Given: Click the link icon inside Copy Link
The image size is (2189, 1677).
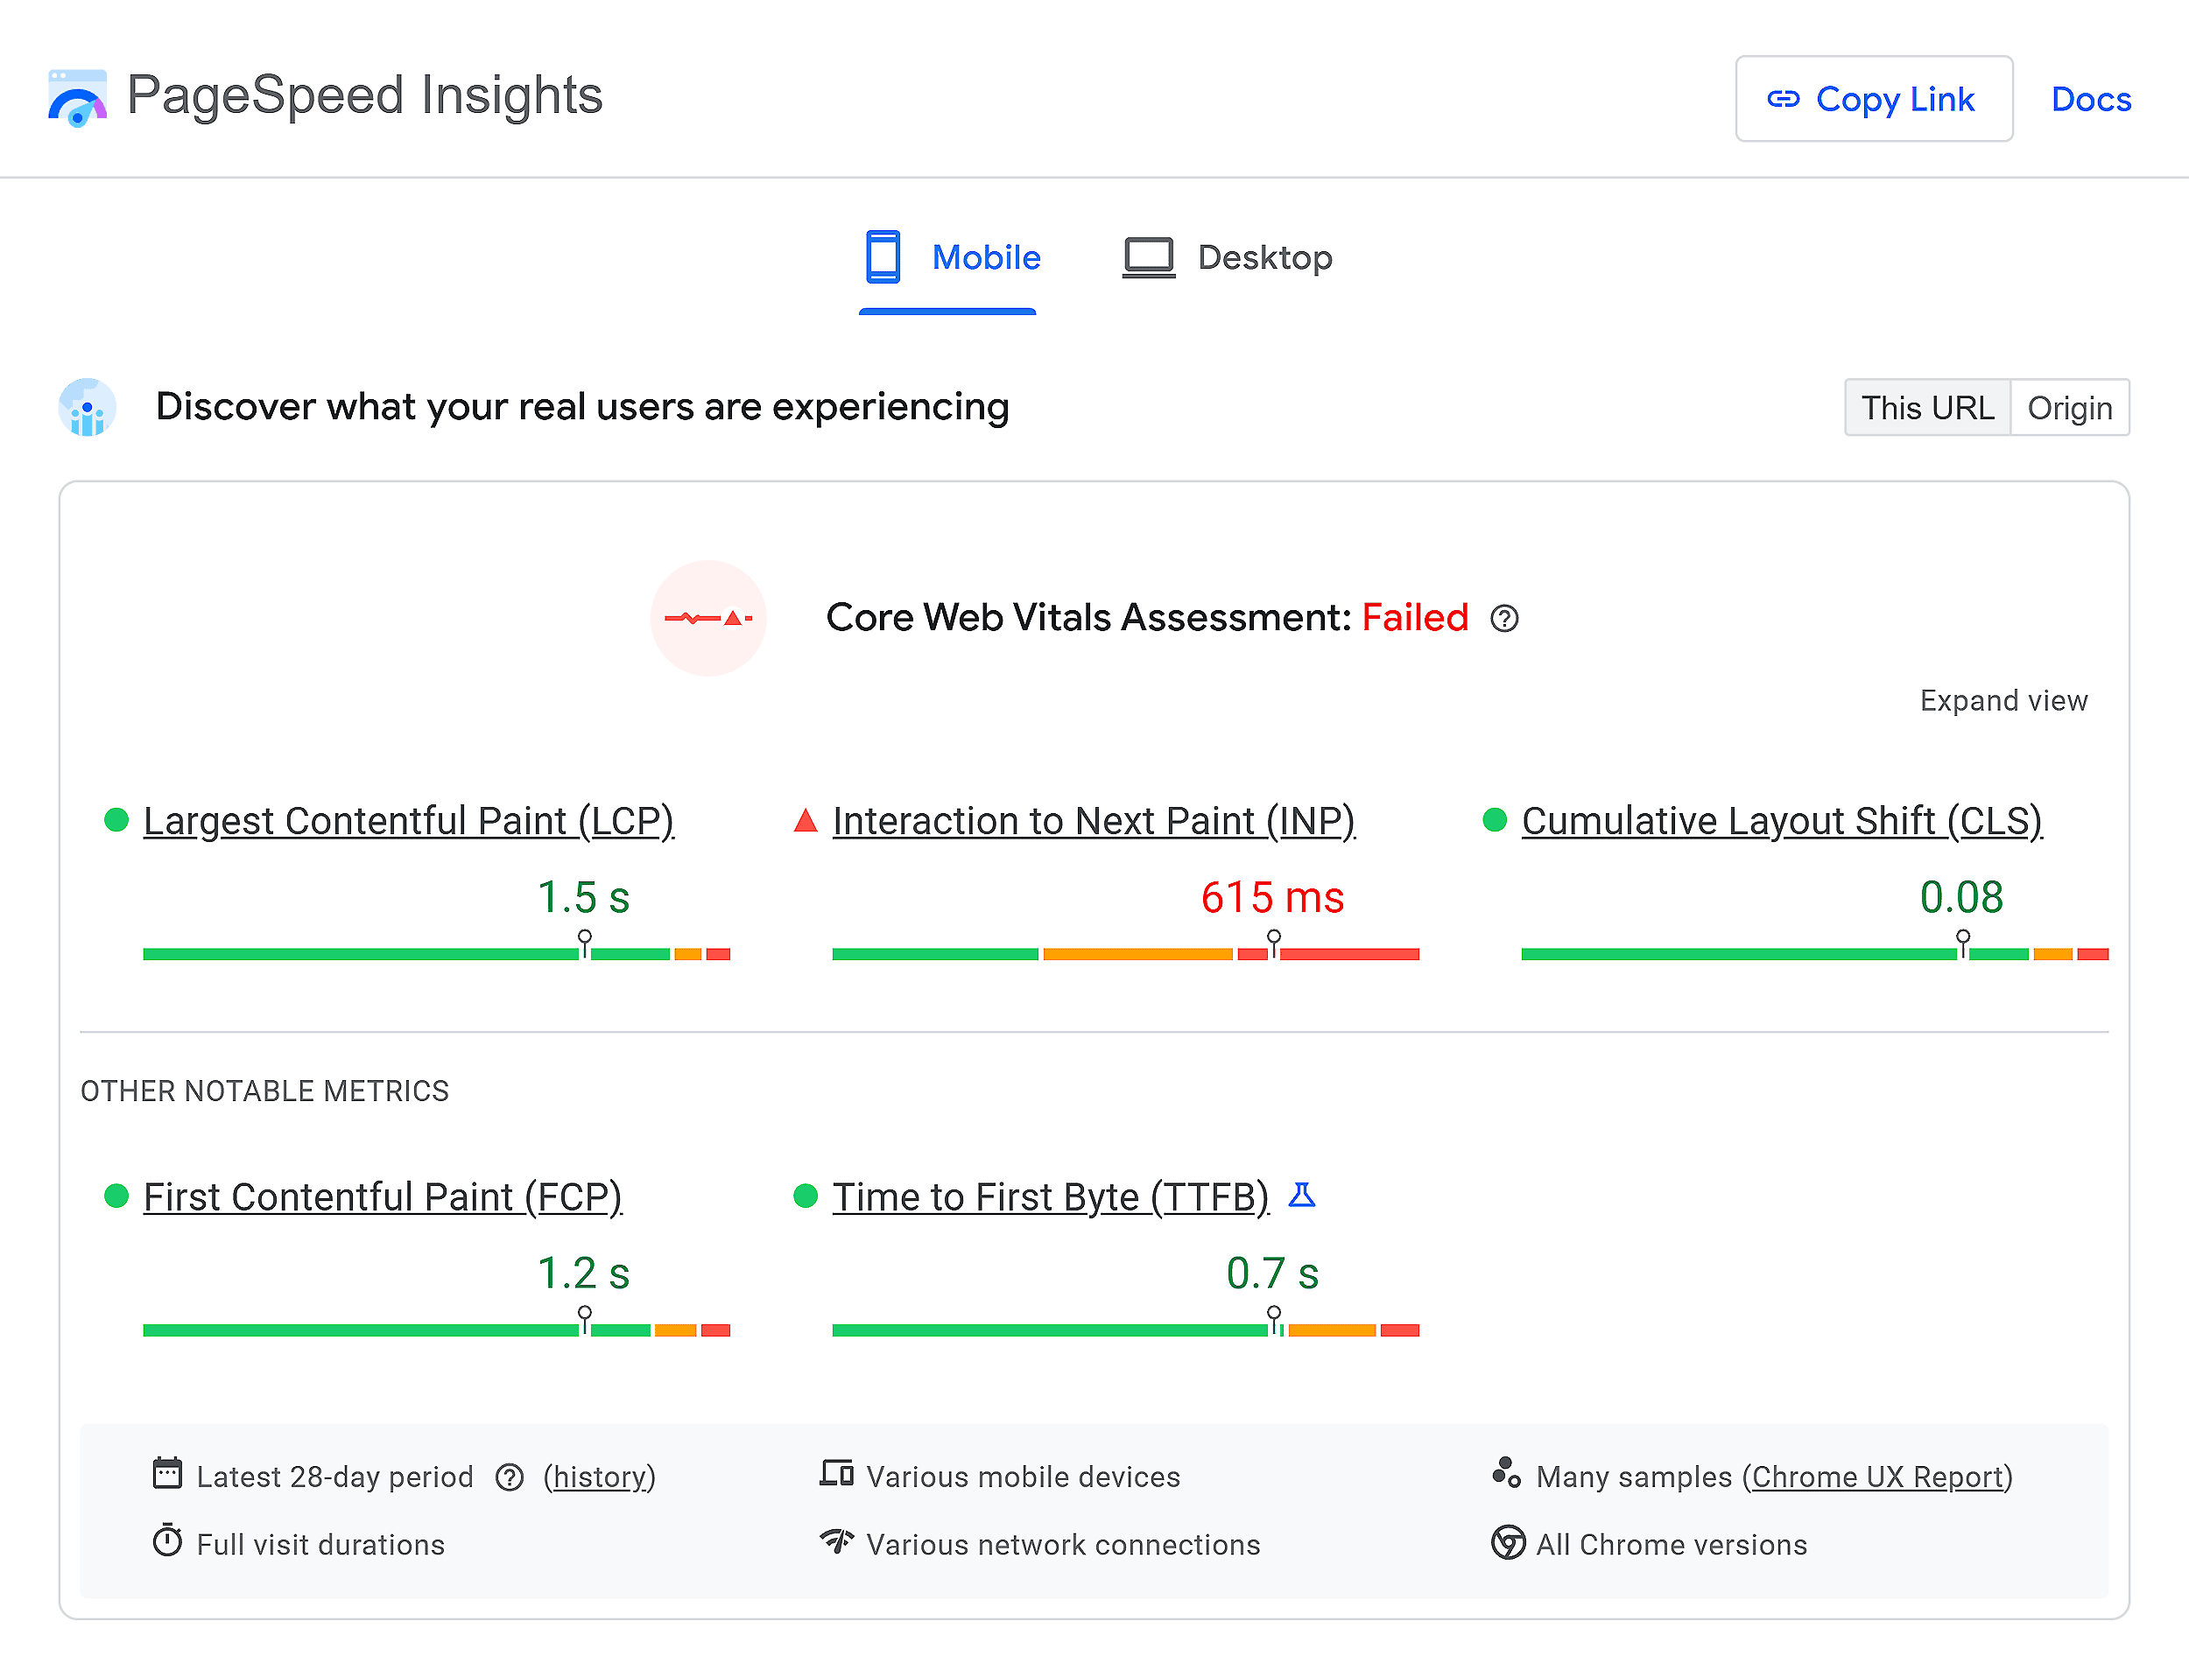Looking at the screenshot, I should 1786,99.
